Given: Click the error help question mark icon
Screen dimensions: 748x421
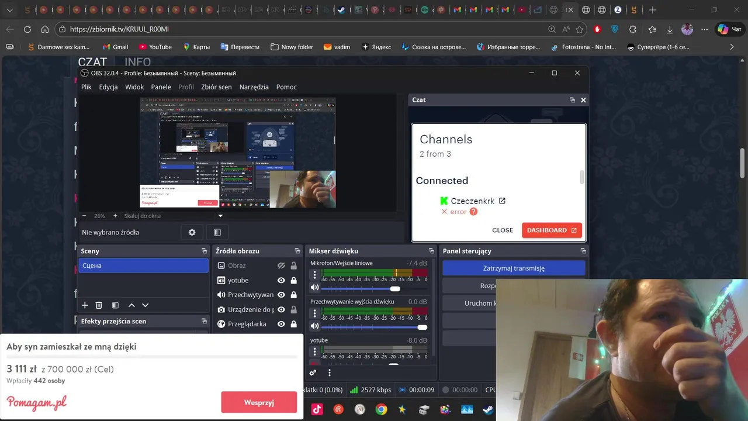Looking at the screenshot, I should coord(473,212).
